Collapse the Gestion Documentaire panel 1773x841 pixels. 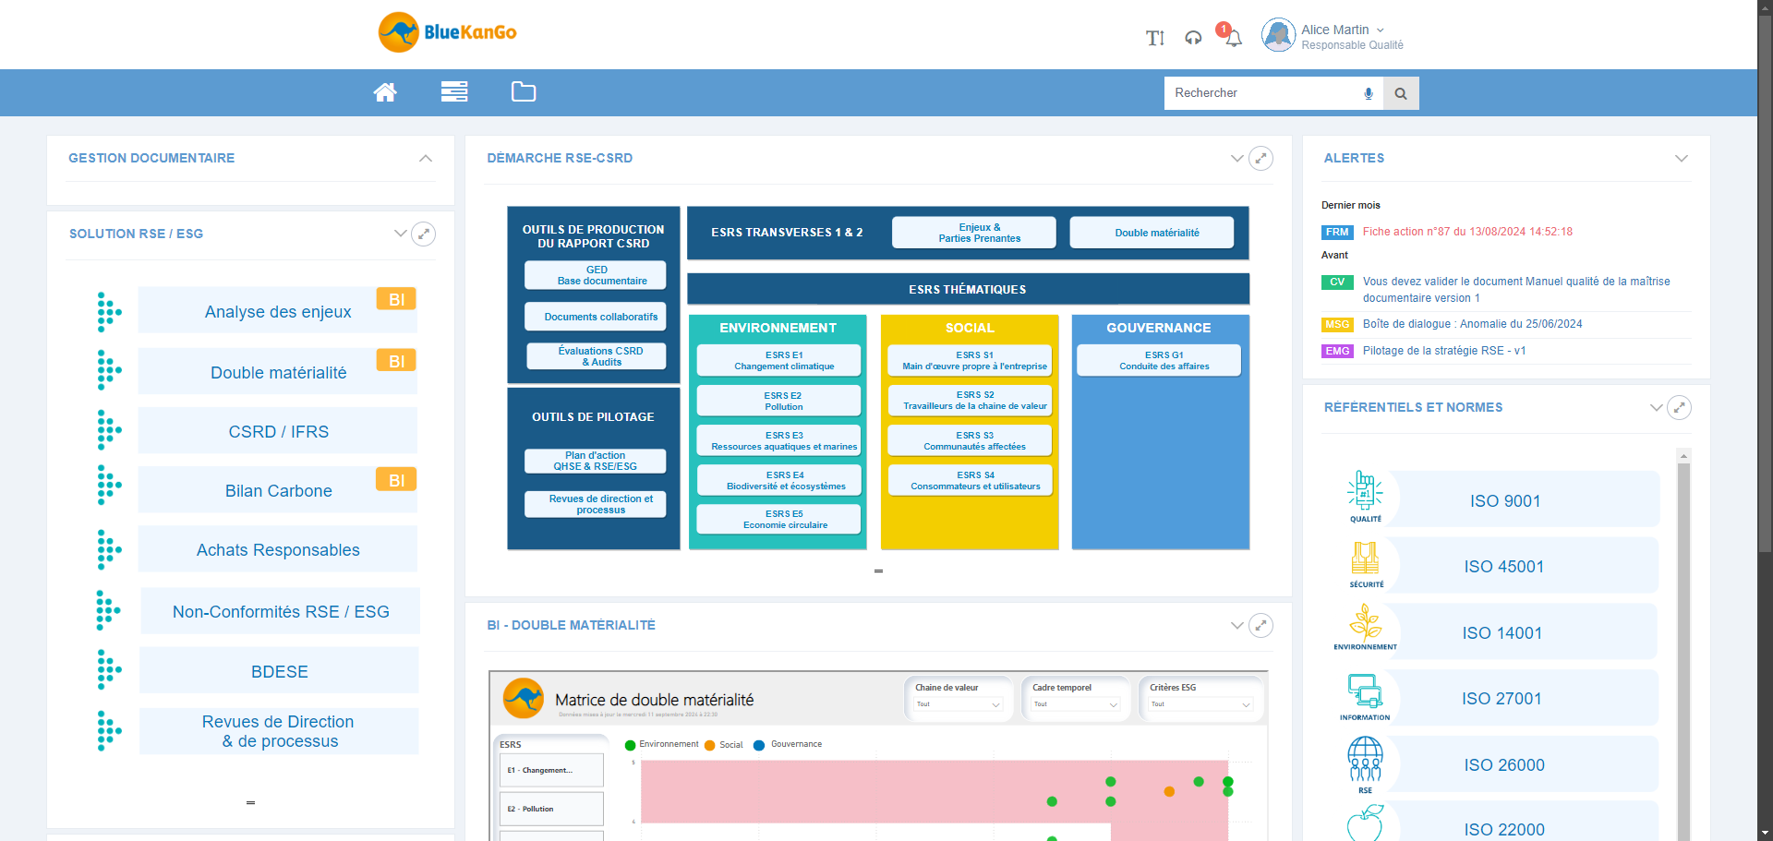426,159
